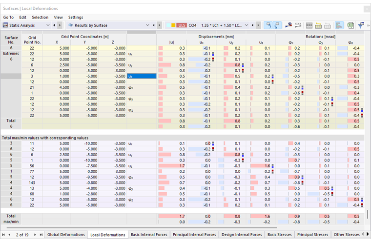The width and height of the screenshot is (371, 242).
Task: Click grid point 77 in lower table
Action: (32, 172)
